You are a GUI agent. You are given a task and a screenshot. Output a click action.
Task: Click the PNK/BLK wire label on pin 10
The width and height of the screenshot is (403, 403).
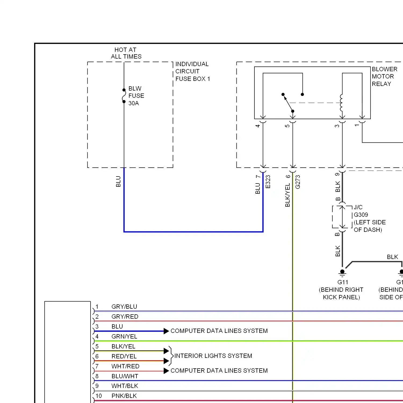pos(124,396)
